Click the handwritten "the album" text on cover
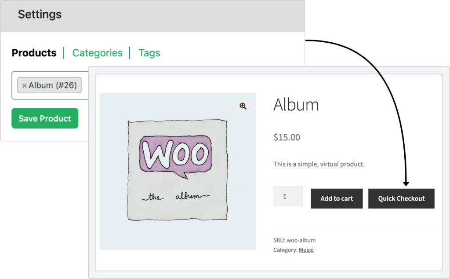The width and height of the screenshot is (450, 279). click(176, 196)
